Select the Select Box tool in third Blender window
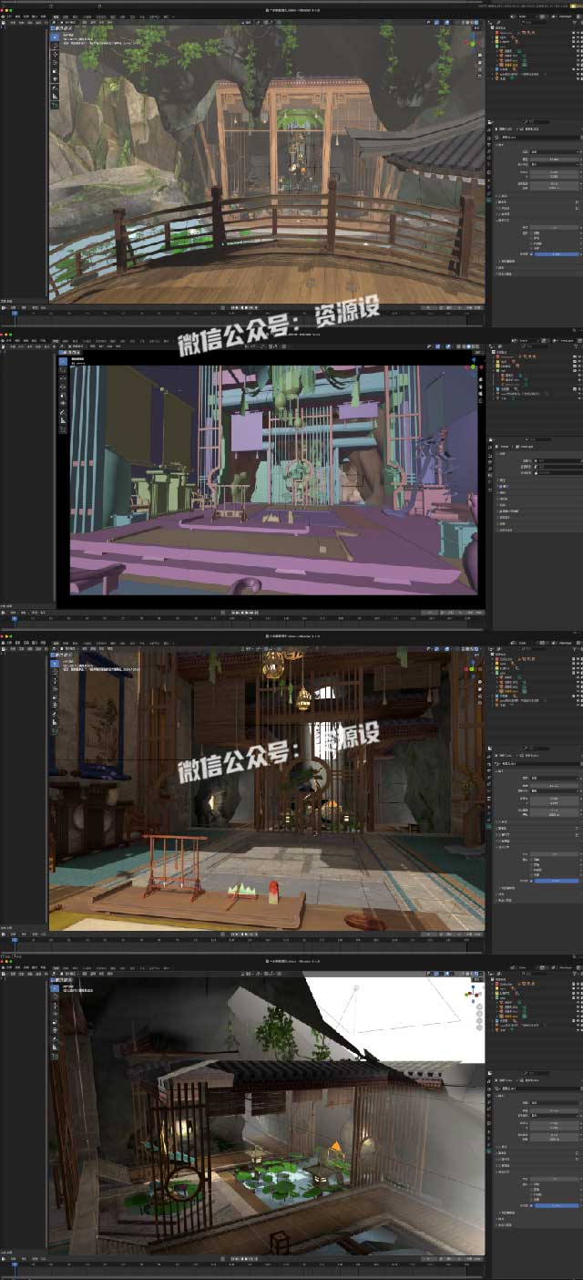The image size is (583, 1280). (x=55, y=664)
